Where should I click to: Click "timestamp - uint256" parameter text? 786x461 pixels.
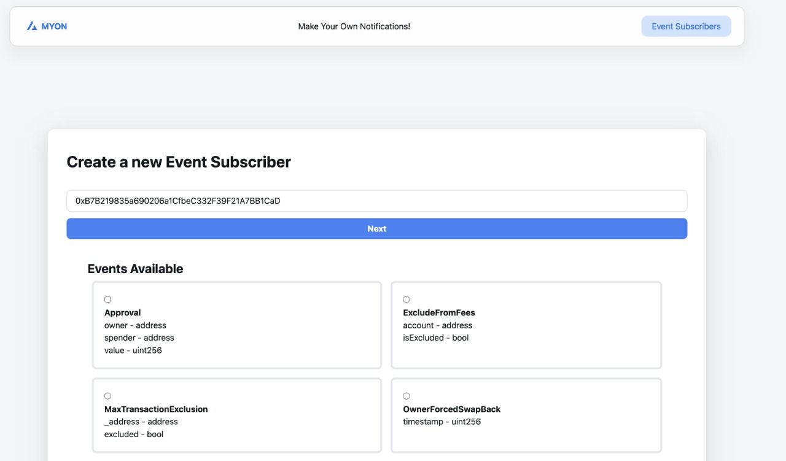(x=442, y=422)
